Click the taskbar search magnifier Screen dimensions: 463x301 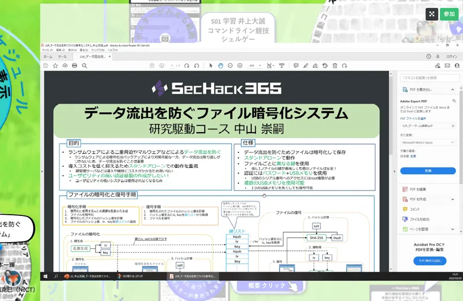pos(56,276)
